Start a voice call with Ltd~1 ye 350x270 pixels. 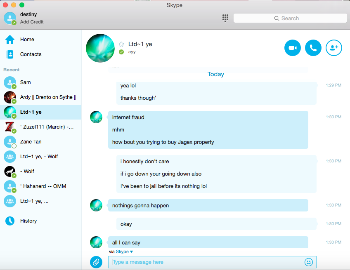313,48
